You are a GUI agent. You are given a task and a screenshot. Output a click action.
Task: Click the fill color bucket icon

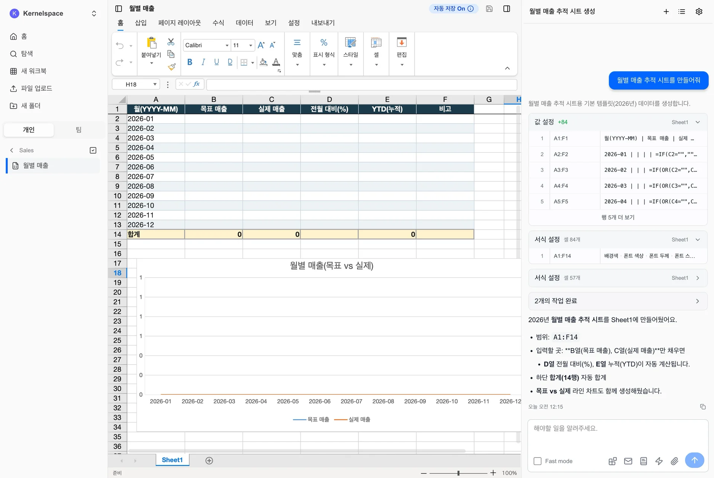(263, 62)
